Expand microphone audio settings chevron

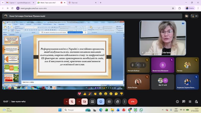point(67,102)
